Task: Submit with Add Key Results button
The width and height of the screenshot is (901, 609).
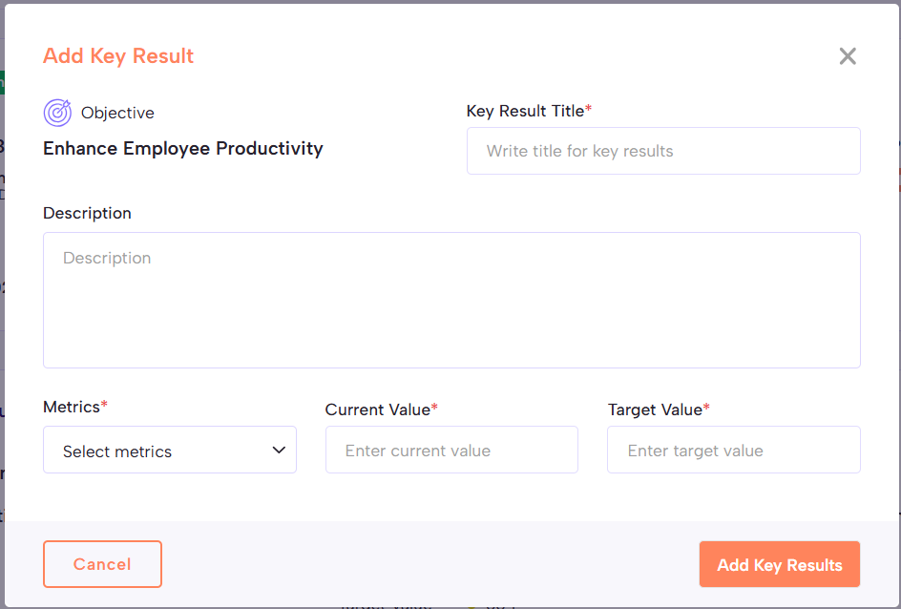Action: 779,563
